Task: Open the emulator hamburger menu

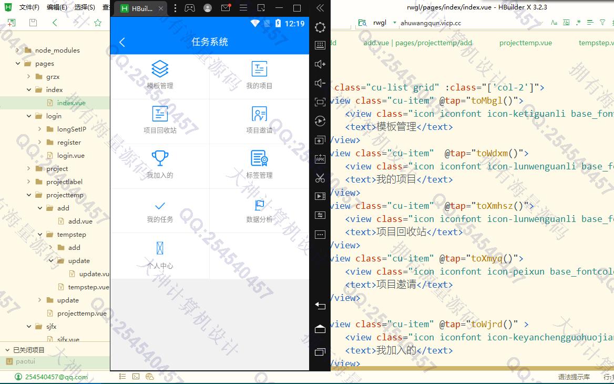Action: (243, 8)
